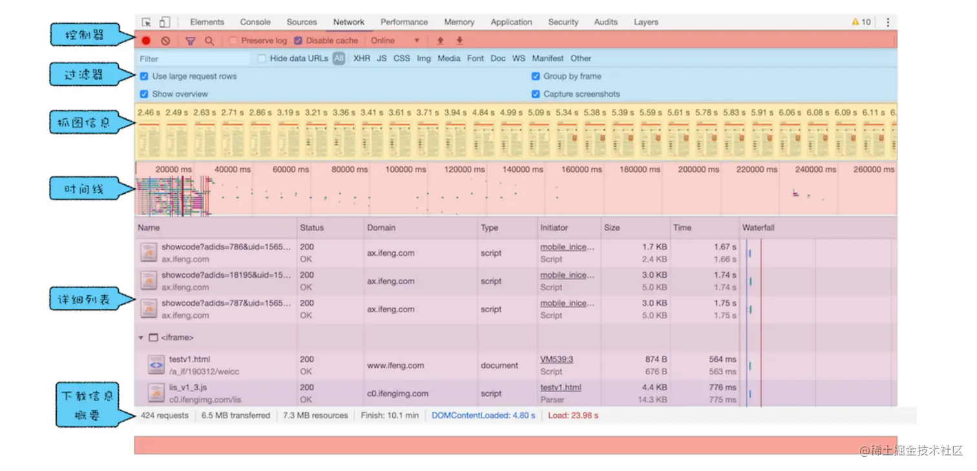Sort by the Domain column header

tap(421, 227)
